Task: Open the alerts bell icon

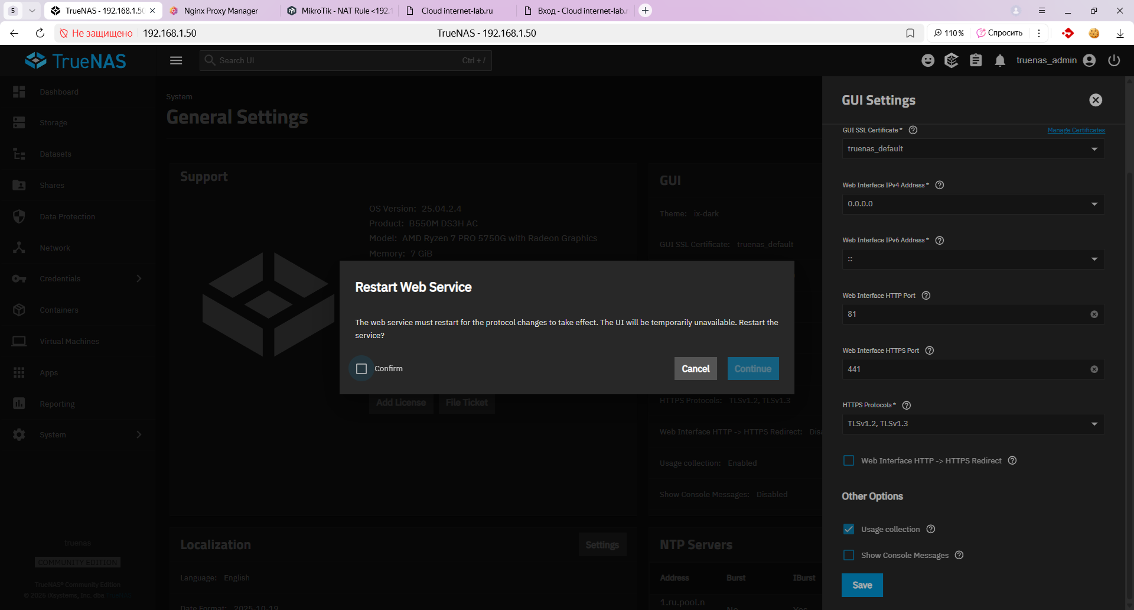Action: pyautogui.click(x=1000, y=60)
